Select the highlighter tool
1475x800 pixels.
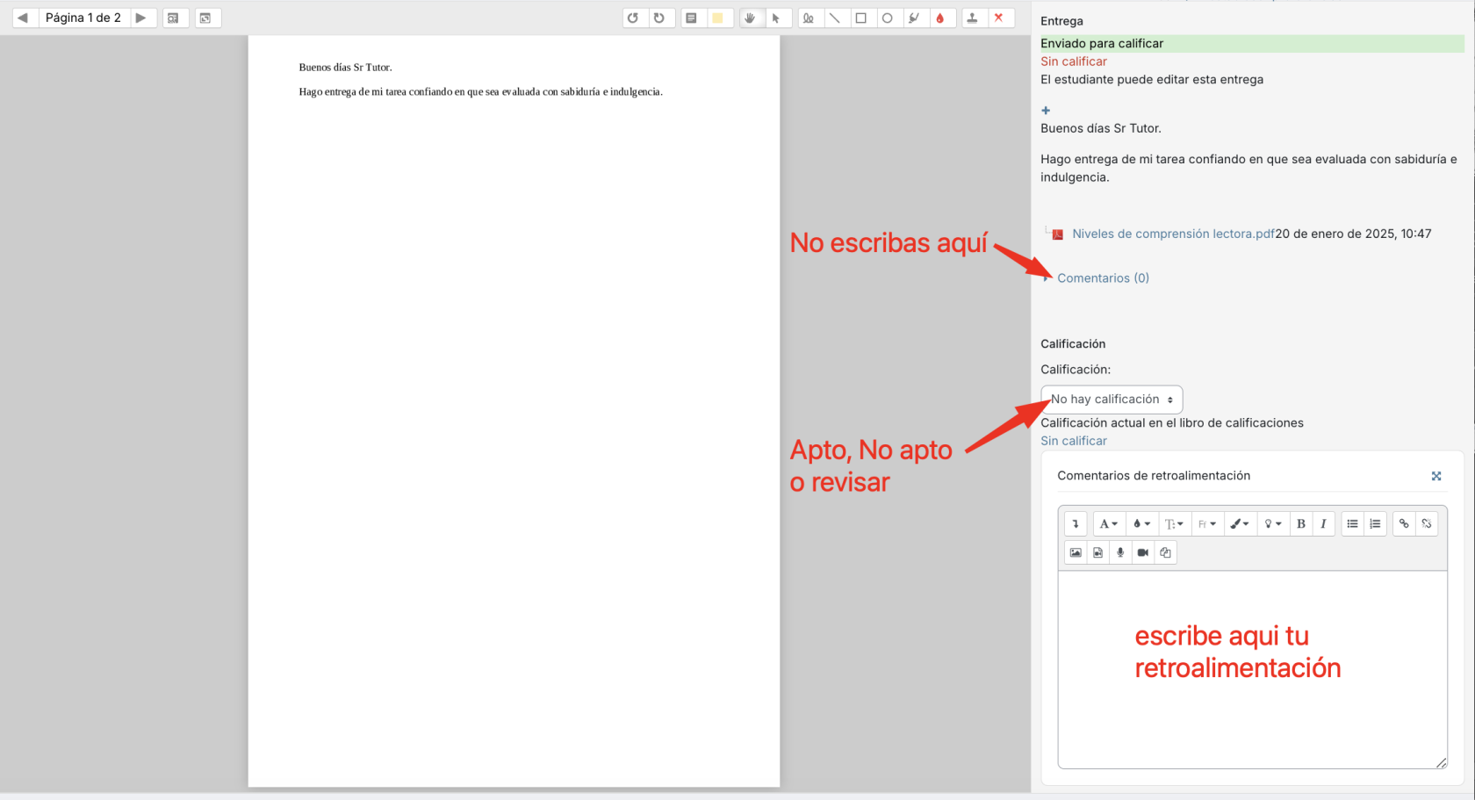914,18
